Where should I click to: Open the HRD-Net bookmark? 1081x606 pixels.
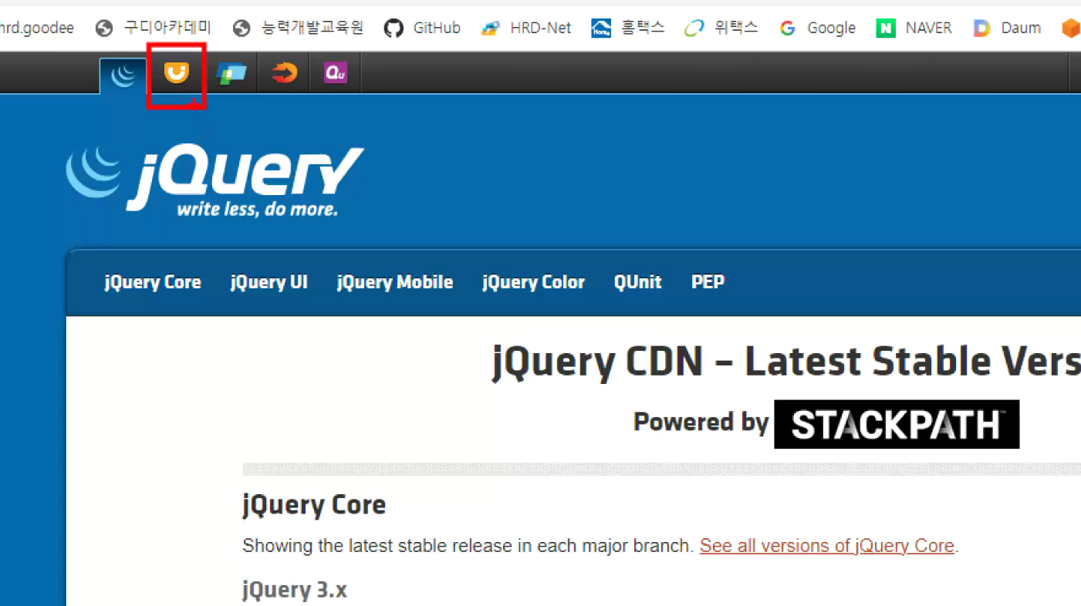[x=525, y=28]
